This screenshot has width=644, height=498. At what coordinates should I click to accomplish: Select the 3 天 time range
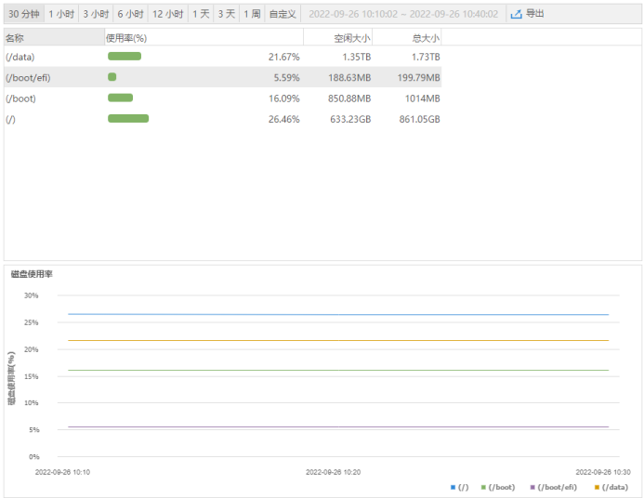(227, 14)
